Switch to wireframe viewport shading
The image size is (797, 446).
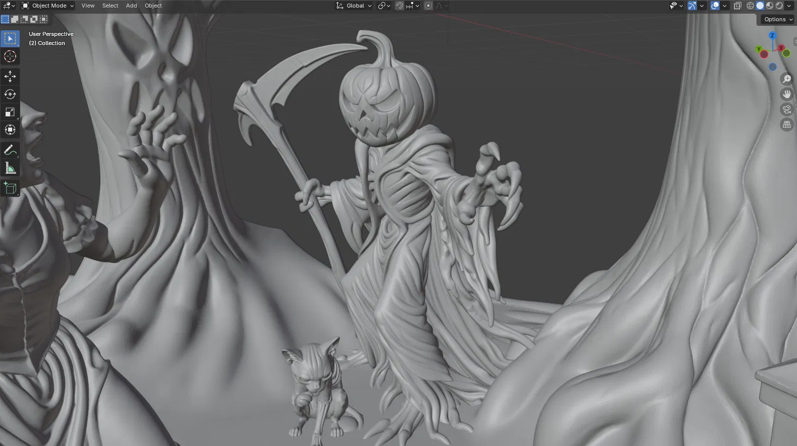[x=750, y=6]
